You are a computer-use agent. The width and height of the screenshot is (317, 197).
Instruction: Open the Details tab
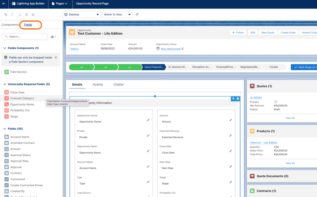[77, 84]
